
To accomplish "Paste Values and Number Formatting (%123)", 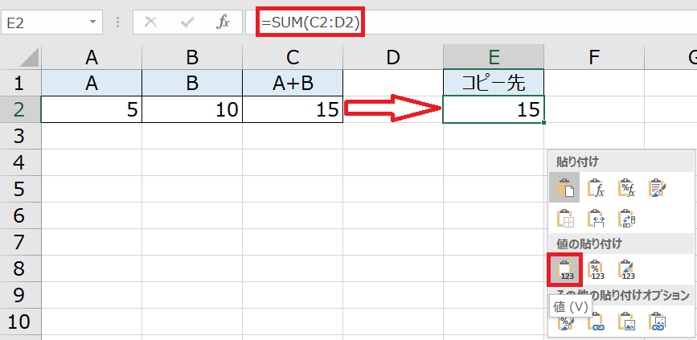I will tap(596, 269).
